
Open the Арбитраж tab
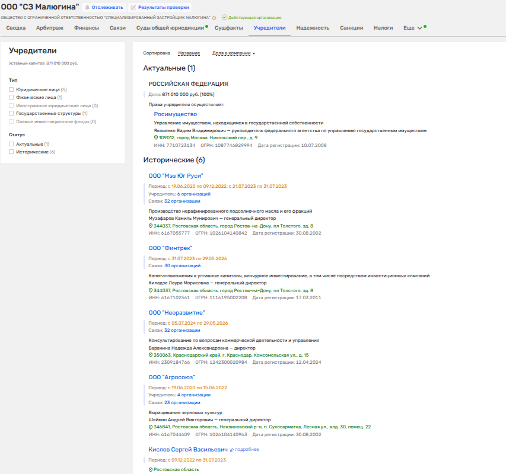pos(50,28)
